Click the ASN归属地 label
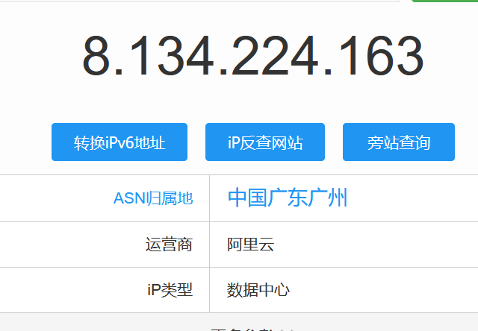 pyautogui.click(x=153, y=198)
